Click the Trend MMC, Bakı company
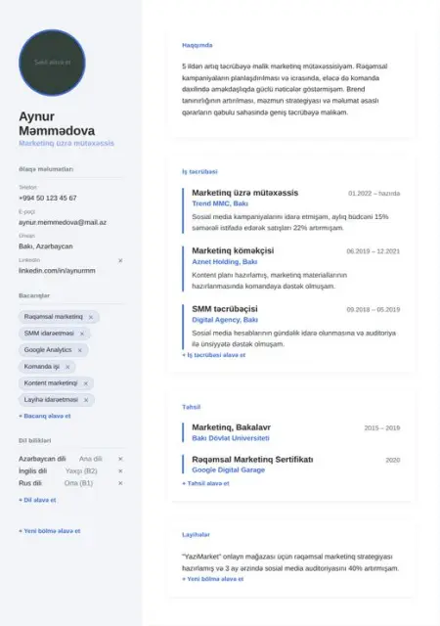440x626 pixels. click(220, 203)
